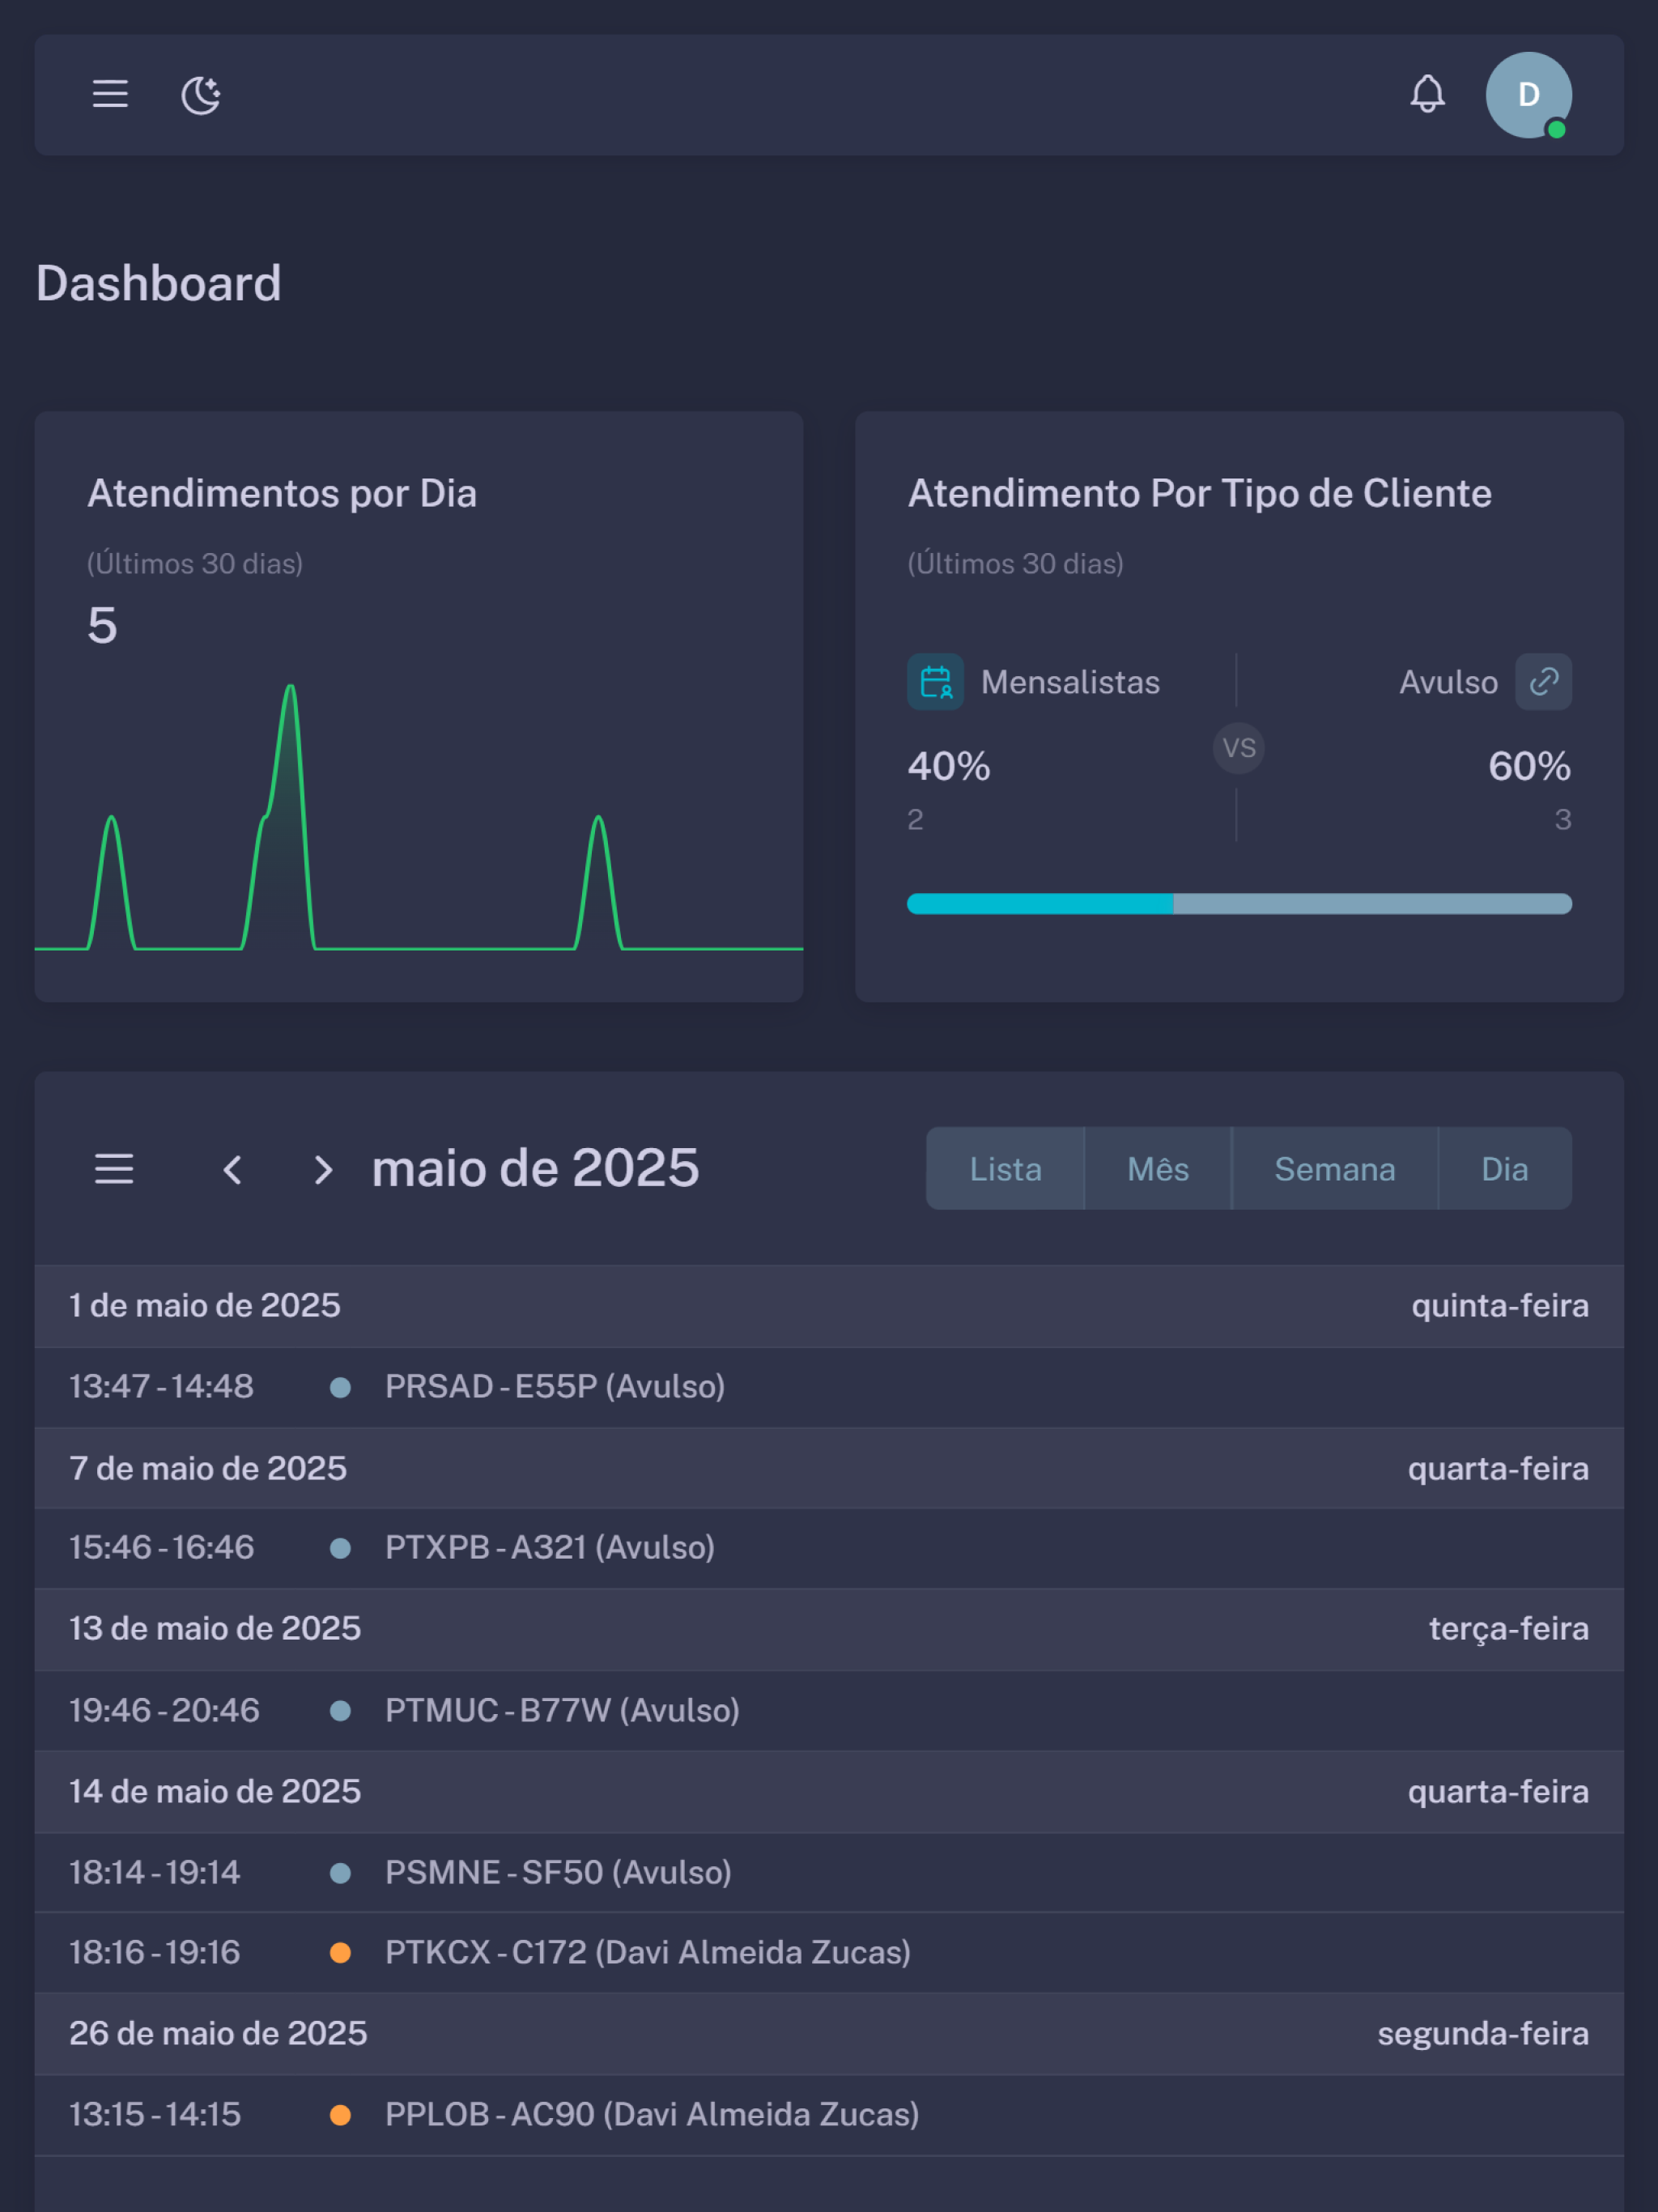Open the hamburger navigation menu in header

click(110, 94)
